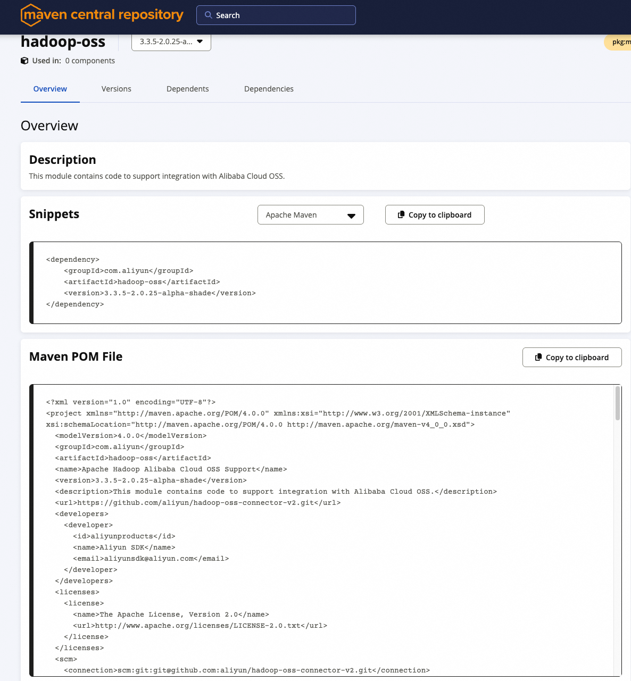Click the POM name 'Apache Hadoop Alibaba Cloud OSS Support' line
Image resolution: width=631 pixels, height=681 pixels.
[x=171, y=469]
